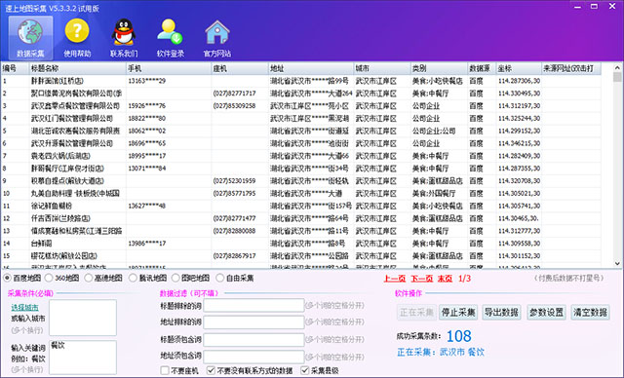624x378 pixels.
Task: Focus keyword input containing 餐饮
Action: click(x=83, y=358)
